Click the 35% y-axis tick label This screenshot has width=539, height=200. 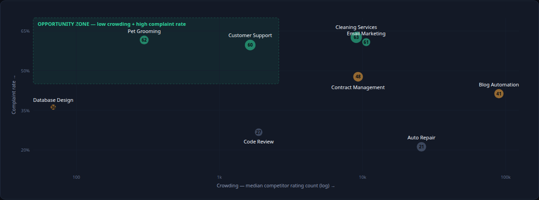tap(25, 110)
